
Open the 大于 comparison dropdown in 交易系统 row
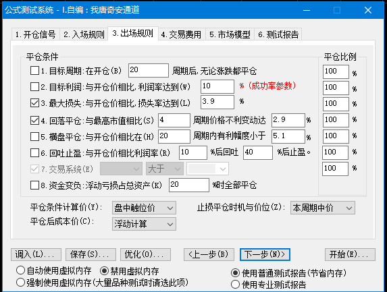click(165, 169)
